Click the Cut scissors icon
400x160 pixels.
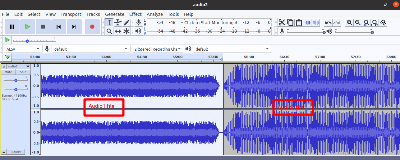282,22
